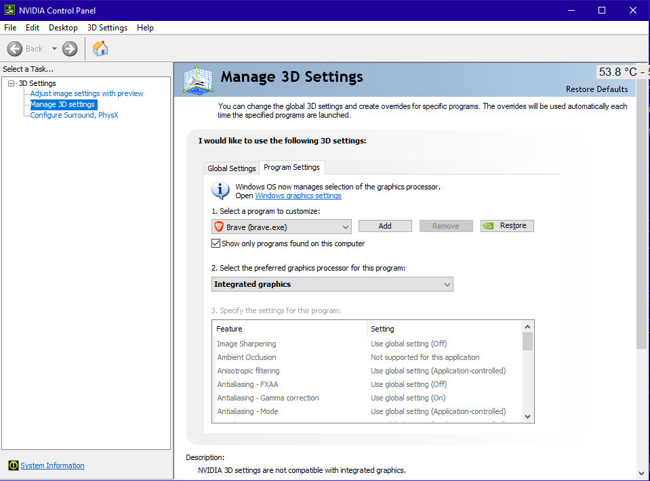The image size is (650, 481).
Task: Select Adjust image settings with preview
Action: (87, 93)
